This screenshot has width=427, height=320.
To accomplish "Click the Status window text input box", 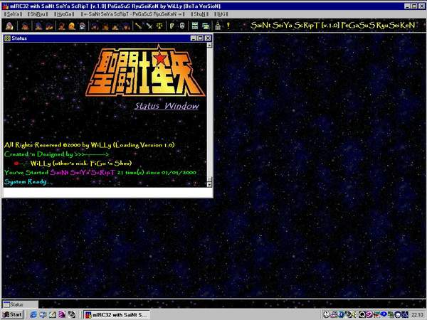I will 107,192.
